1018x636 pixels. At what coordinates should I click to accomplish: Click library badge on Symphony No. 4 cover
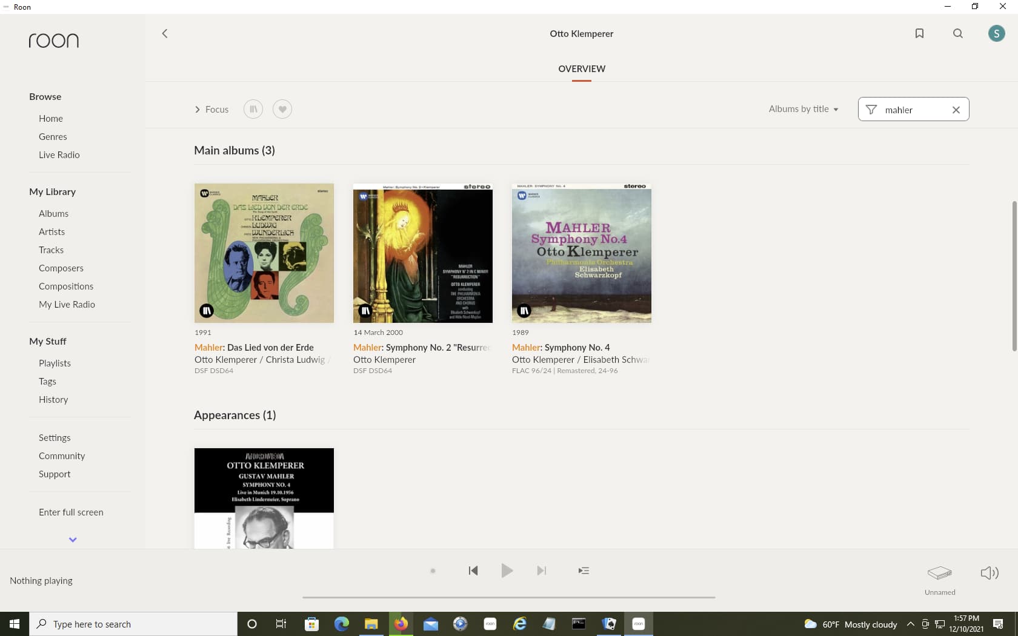click(524, 311)
